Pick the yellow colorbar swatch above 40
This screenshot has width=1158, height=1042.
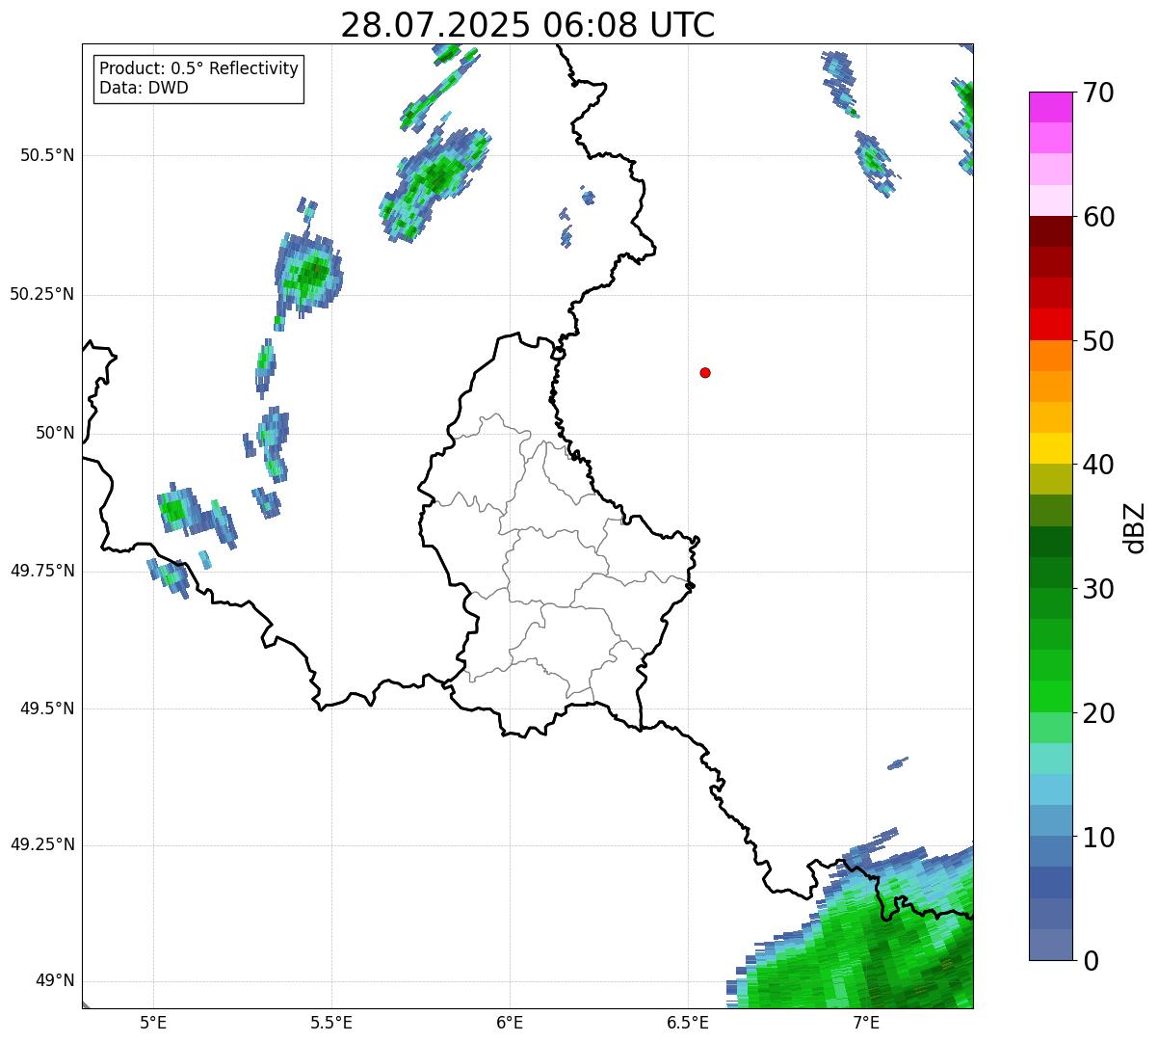[x=1050, y=448]
